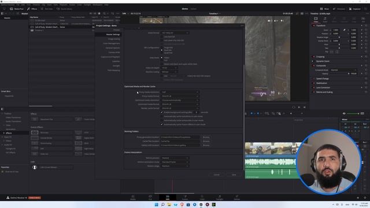This screenshot has width=370, height=208.
Task: Toggle Lens Correction in Inspector
Action: (313, 87)
